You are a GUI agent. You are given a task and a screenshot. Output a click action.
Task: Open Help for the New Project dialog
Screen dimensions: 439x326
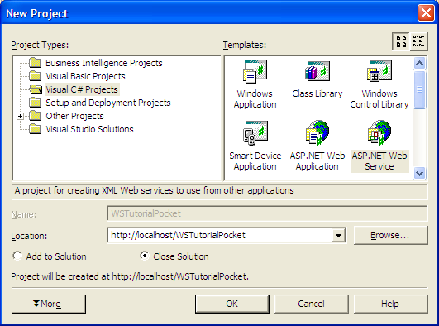tap(390, 304)
